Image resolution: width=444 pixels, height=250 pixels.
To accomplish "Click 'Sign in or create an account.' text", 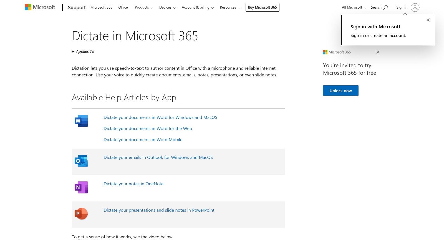I will (x=378, y=36).
